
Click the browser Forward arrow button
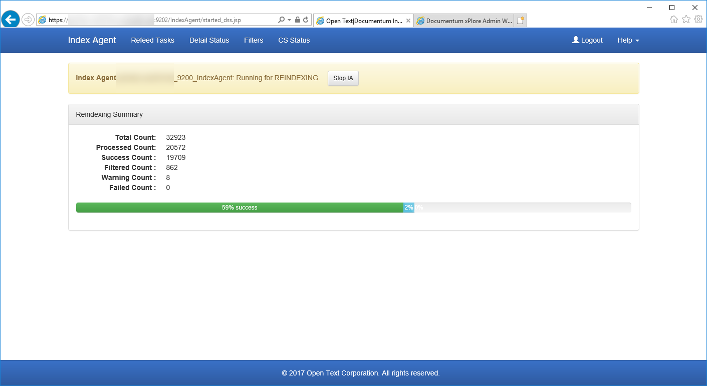pos(28,20)
